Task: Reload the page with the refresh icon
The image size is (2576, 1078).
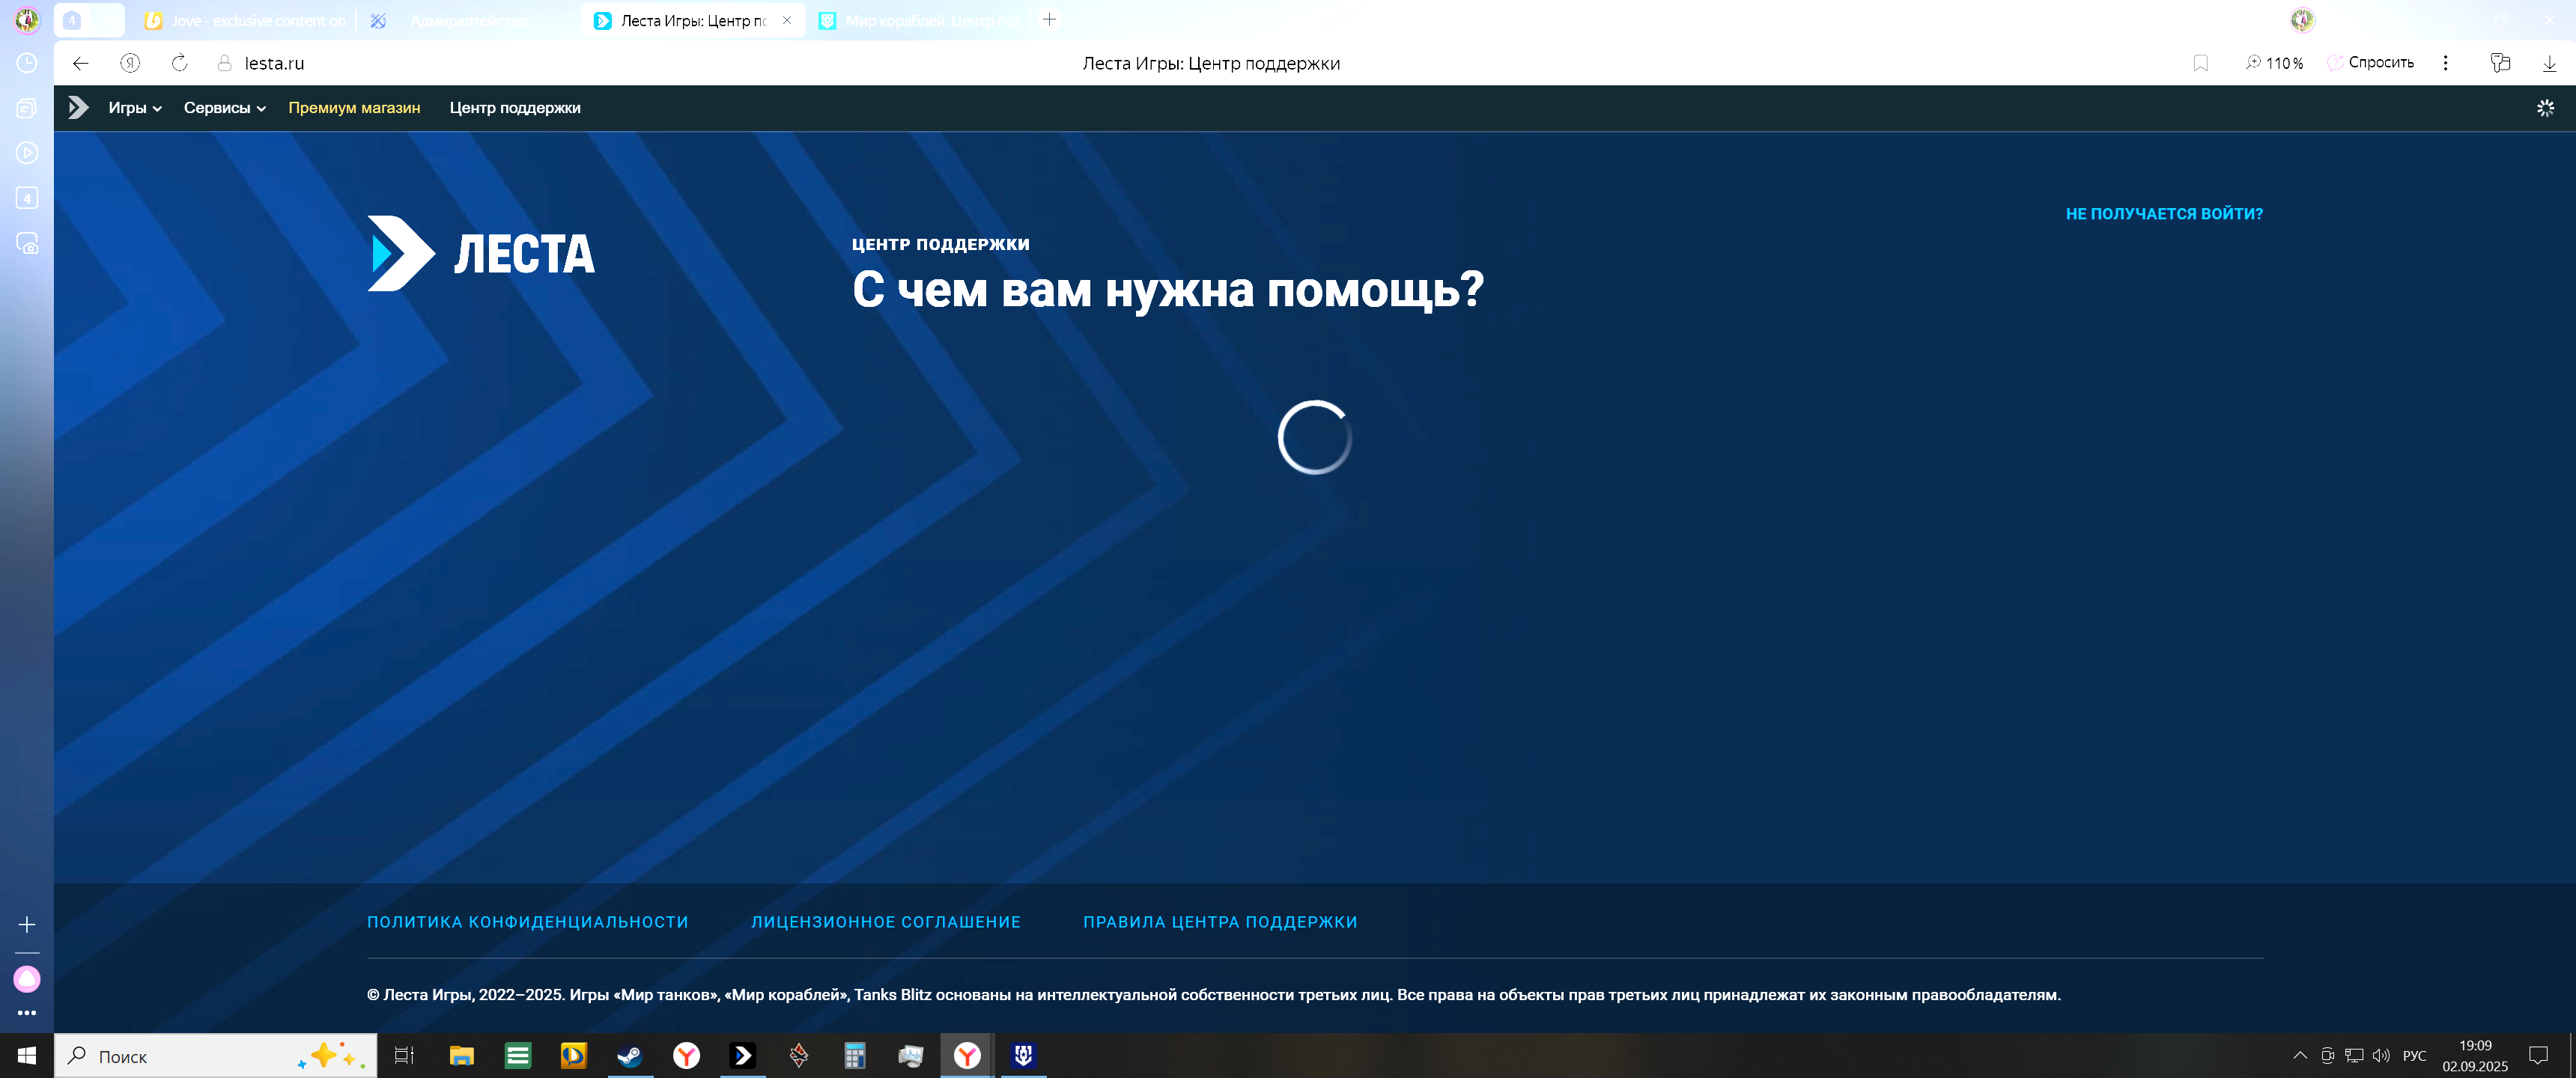Action: pyautogui.click(x=179, y=63)
